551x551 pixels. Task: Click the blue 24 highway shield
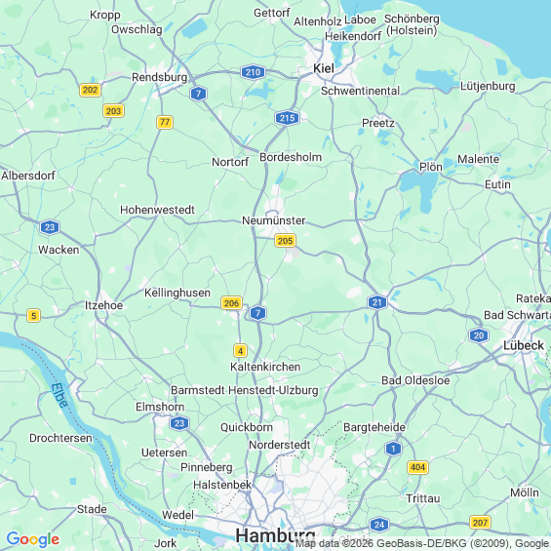point(379,525)
